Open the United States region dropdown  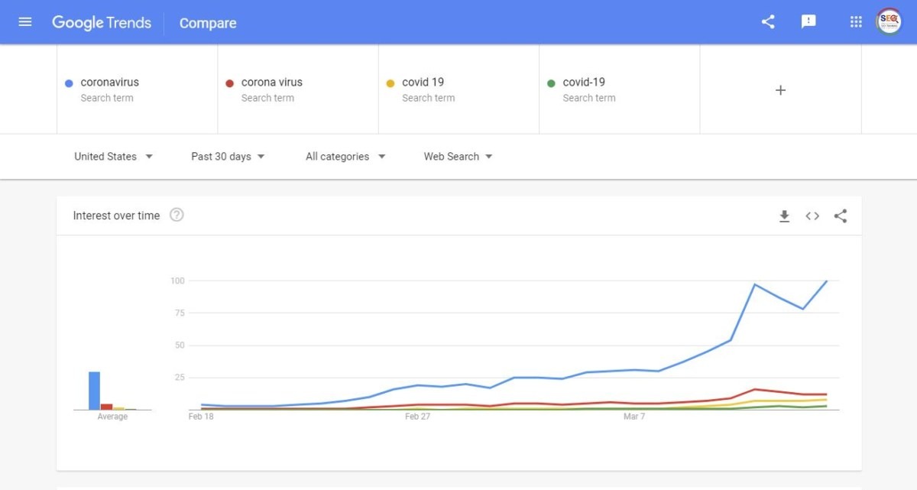point(113,157)
